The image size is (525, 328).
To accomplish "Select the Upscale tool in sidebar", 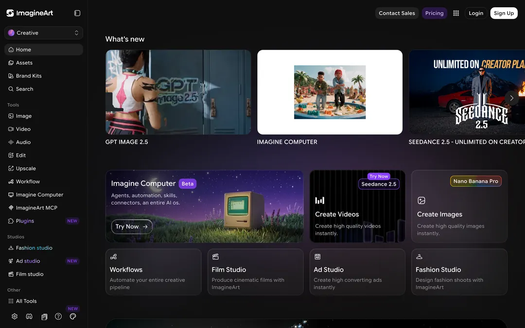I will point(44,168).
